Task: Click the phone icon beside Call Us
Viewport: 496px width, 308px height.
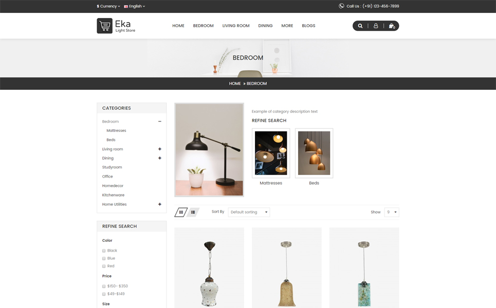Action: [341, 6]
